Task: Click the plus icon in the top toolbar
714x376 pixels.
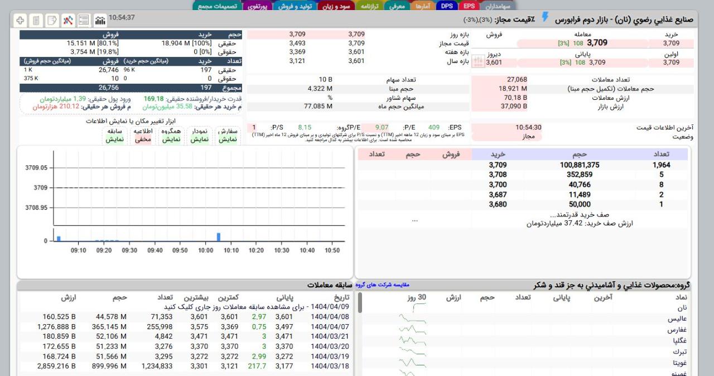Action: point(20,21)
